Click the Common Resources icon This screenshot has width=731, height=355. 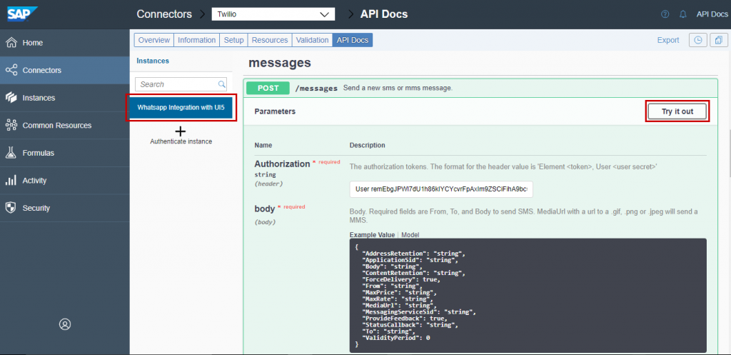click(11, 125)
